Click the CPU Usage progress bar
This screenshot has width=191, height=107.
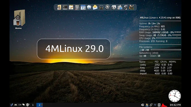pos(168,38)
